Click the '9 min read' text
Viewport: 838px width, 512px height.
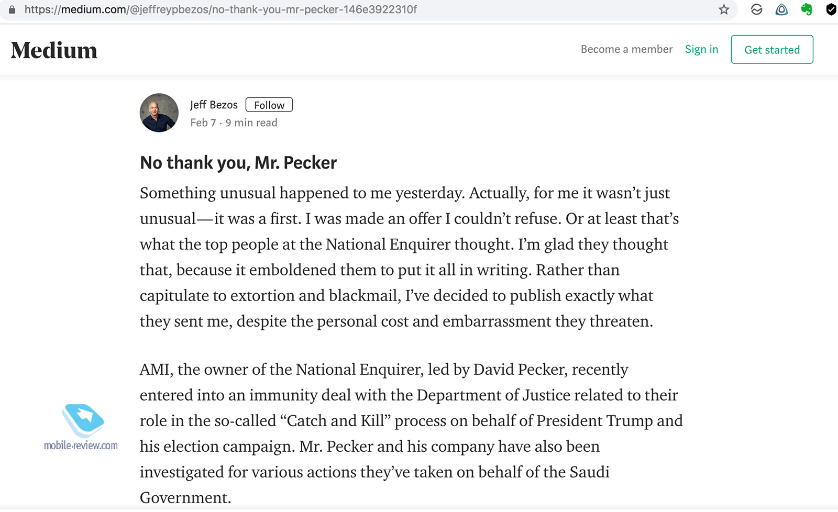(251, 123)
